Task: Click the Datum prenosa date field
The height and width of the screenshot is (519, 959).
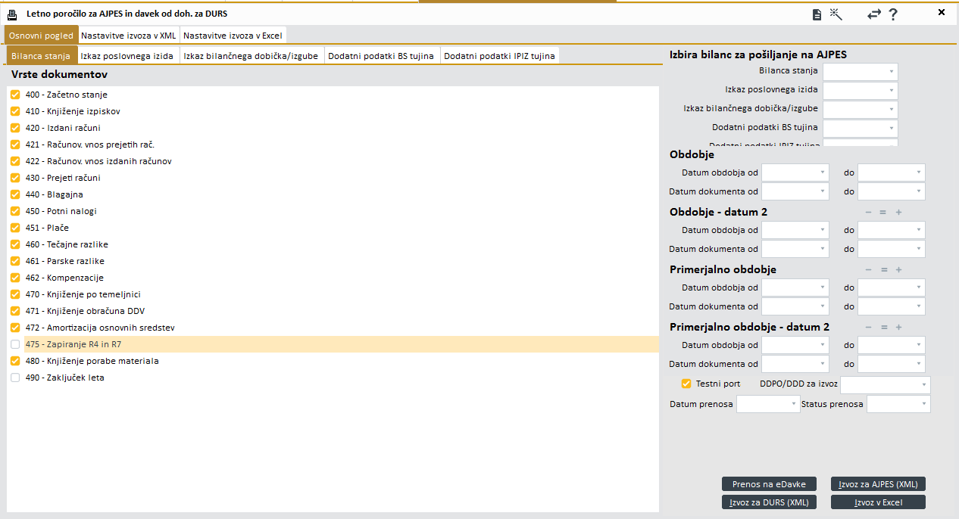Action: point(767,405)
